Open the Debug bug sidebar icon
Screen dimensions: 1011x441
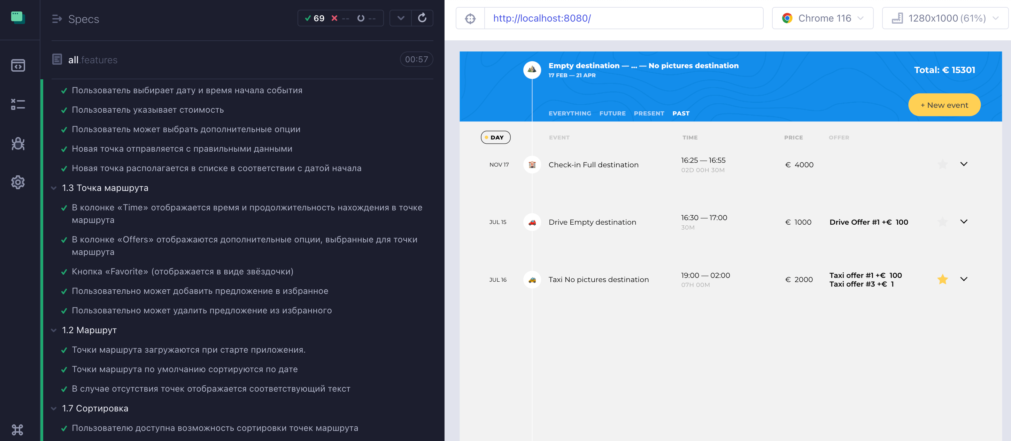[18, 143]
